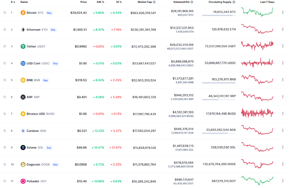289x188 pixels.
Task: Star USD Coin for the watchlist
Action: (5, 63)
